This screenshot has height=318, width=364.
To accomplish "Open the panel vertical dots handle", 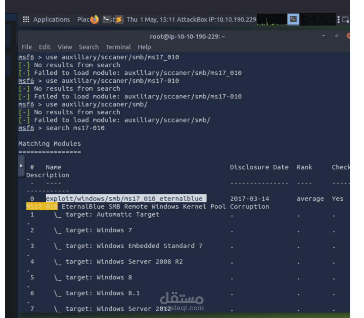I will 339,20.
